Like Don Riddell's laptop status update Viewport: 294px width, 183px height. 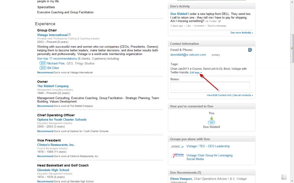[188, 26]
